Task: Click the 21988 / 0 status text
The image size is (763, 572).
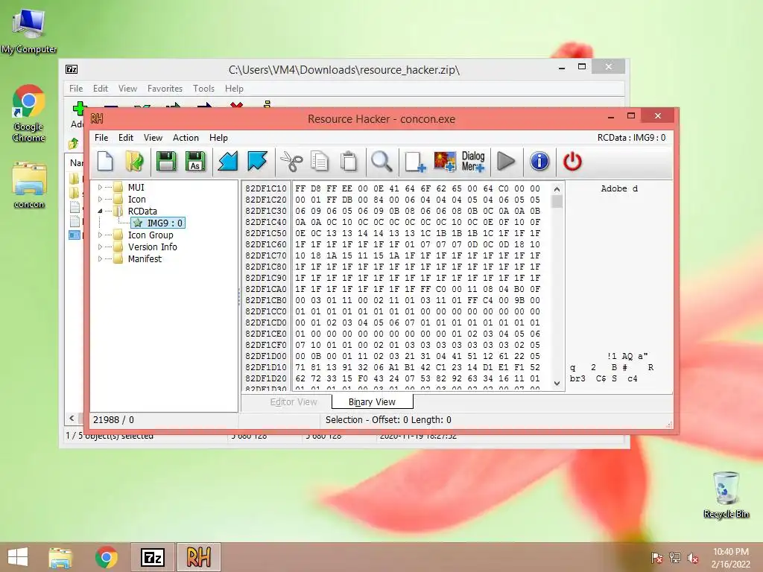Action: (113, 420)
